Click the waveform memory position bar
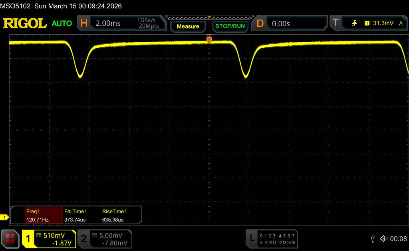 [x=209, y=17]
